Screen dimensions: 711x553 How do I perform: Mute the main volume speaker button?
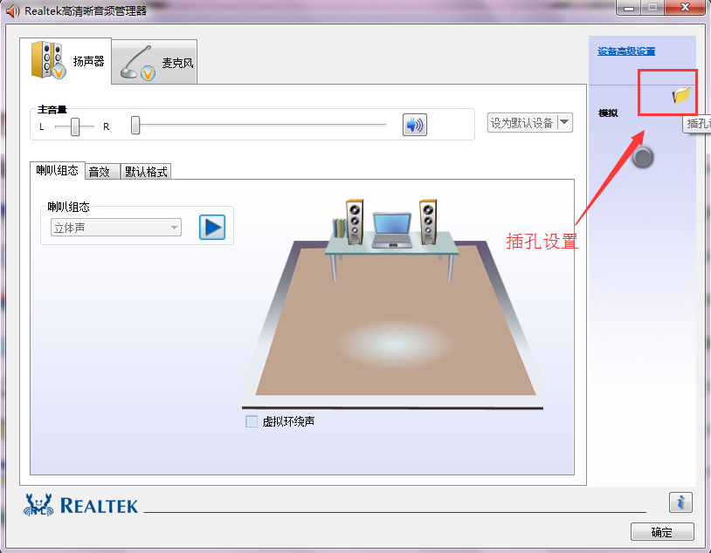(x=414, y=125)
